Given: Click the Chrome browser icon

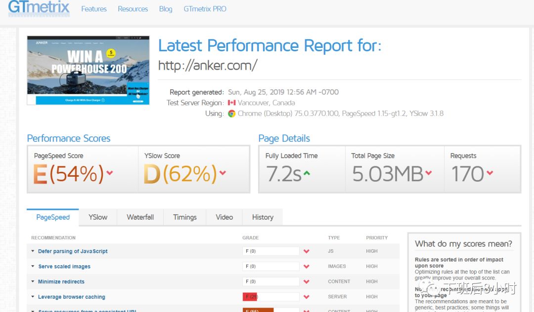Looking at the screenshot, I should tap(231, 114).
